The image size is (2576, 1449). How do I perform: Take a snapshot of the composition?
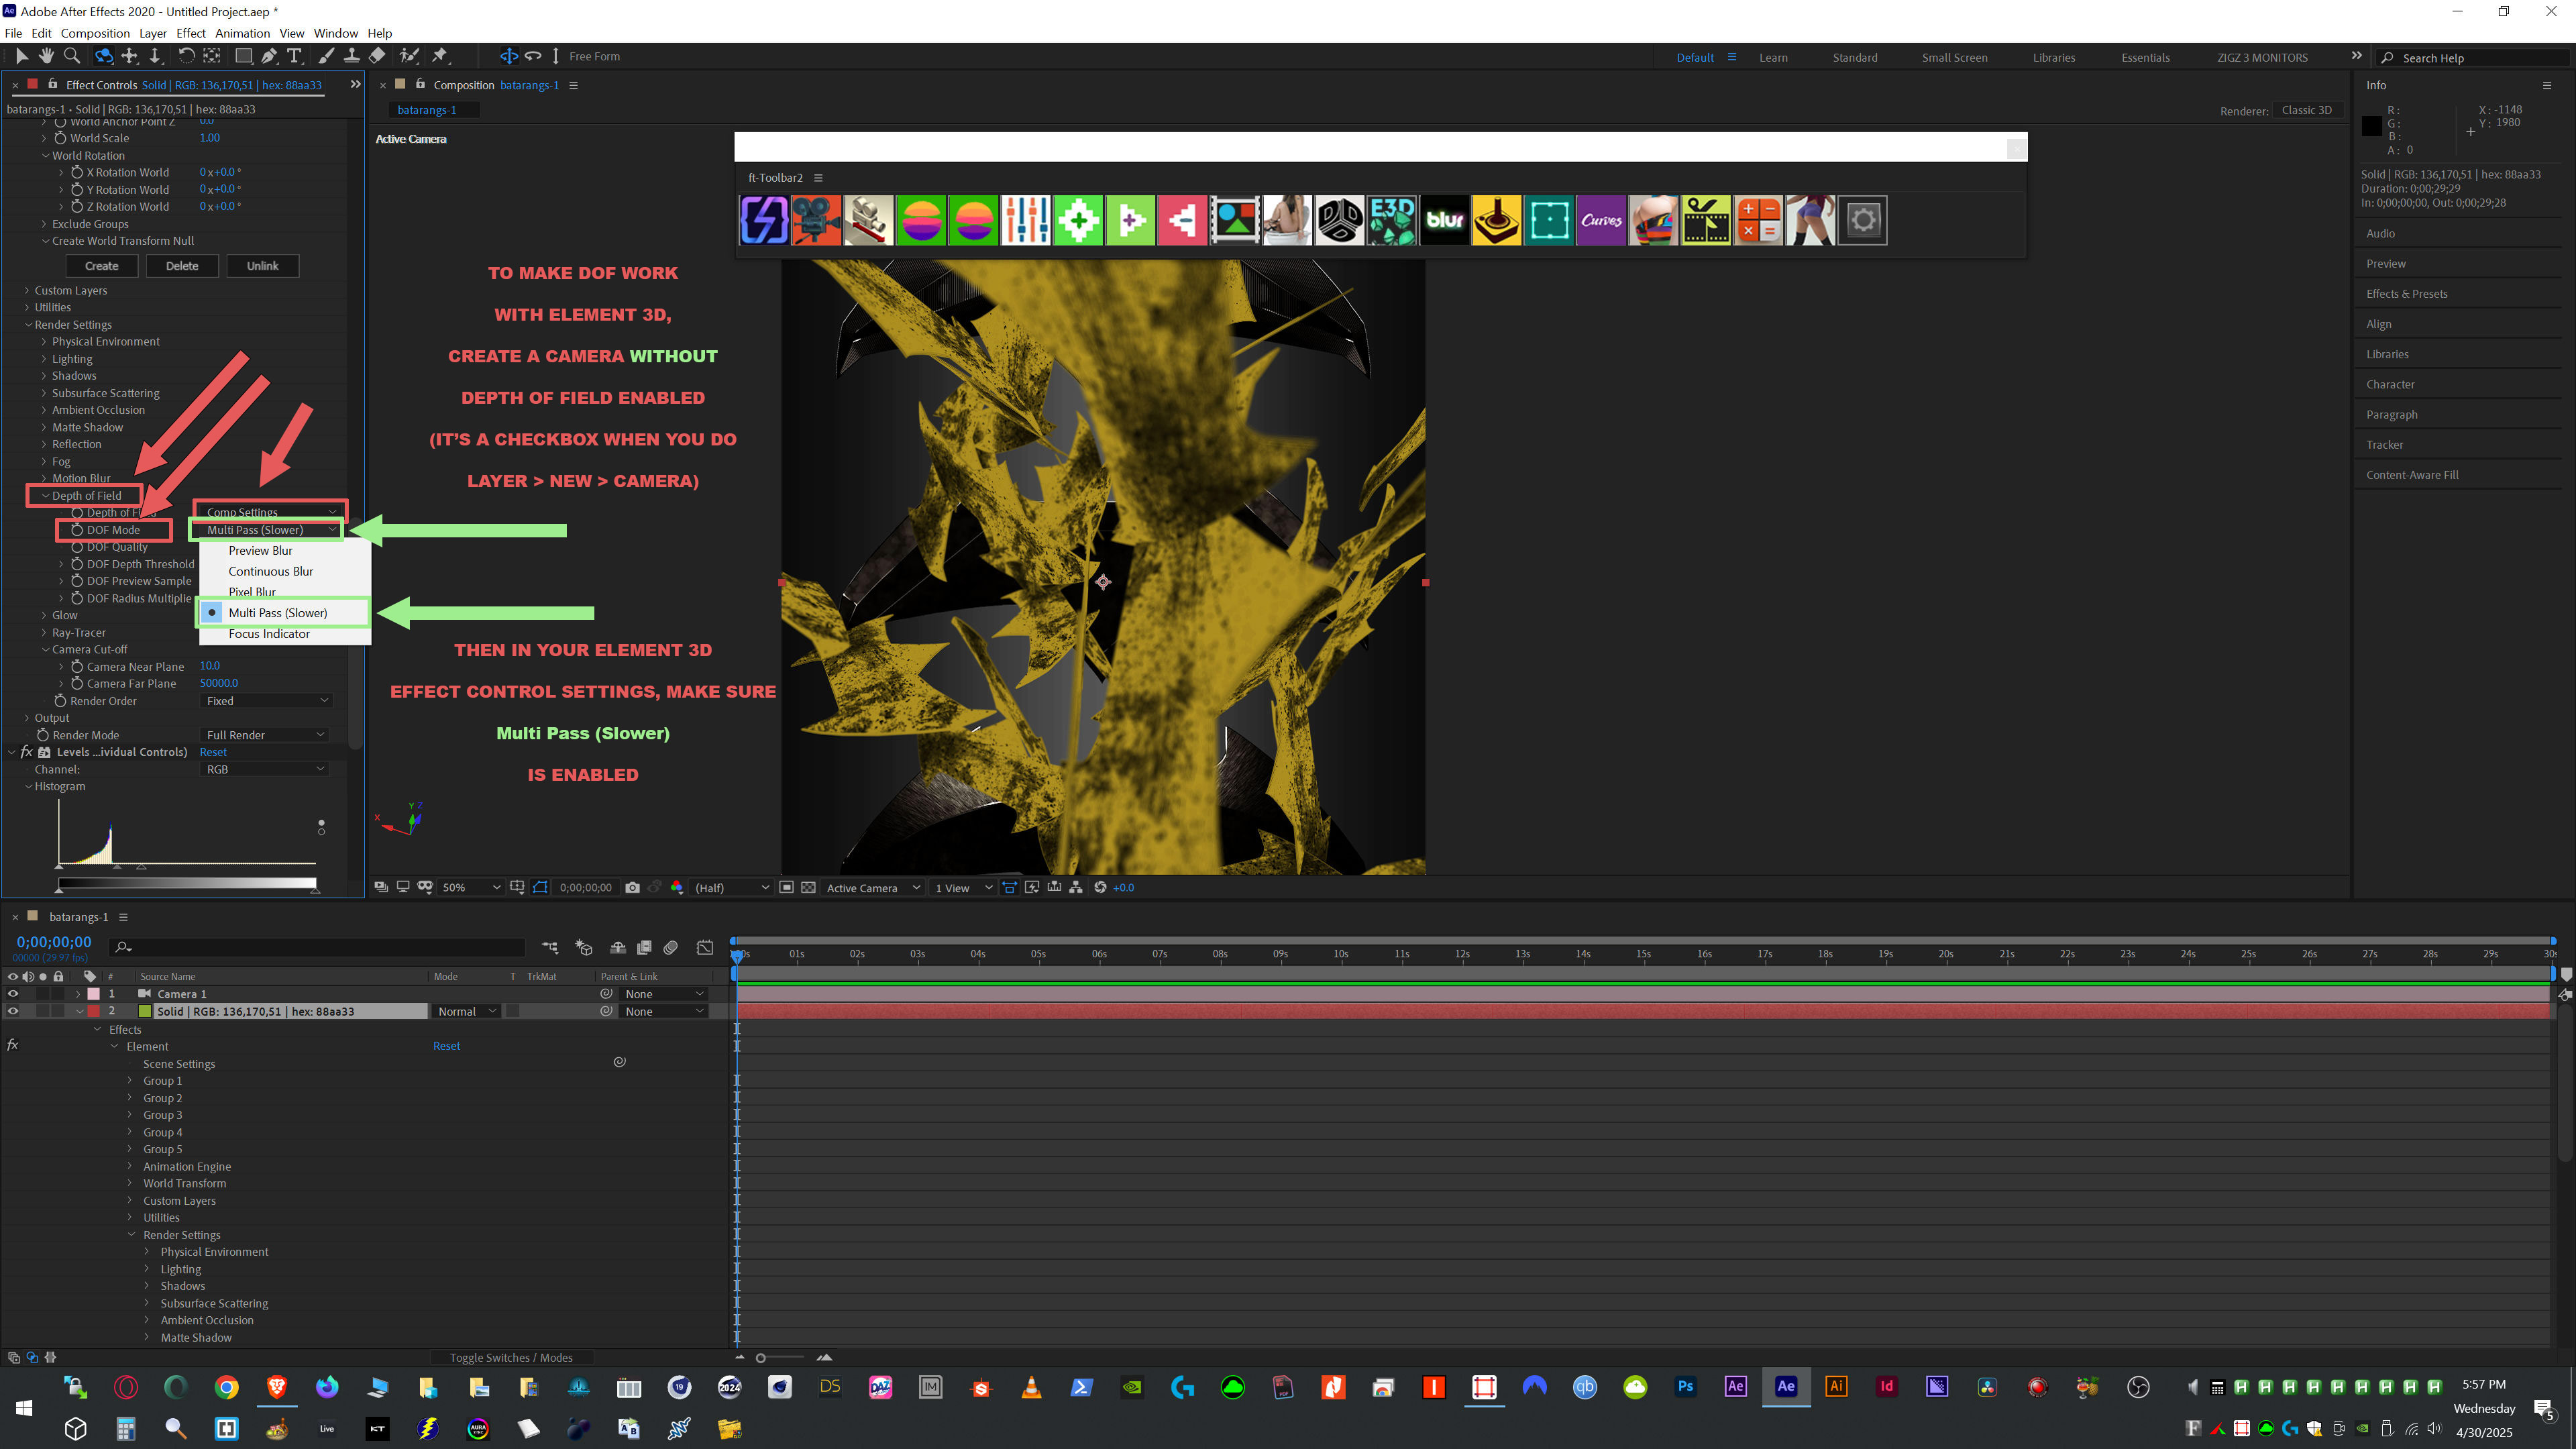(x=632, y=887)
